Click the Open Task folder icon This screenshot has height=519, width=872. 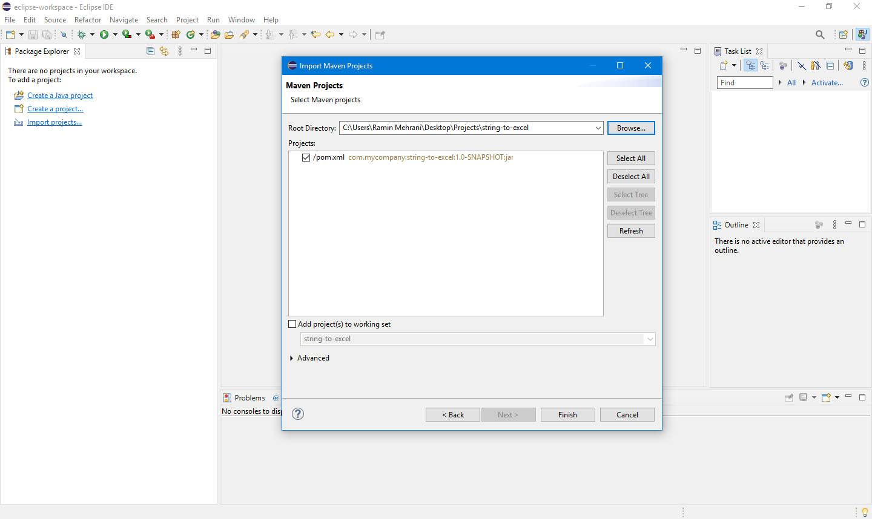pos(229,34)
